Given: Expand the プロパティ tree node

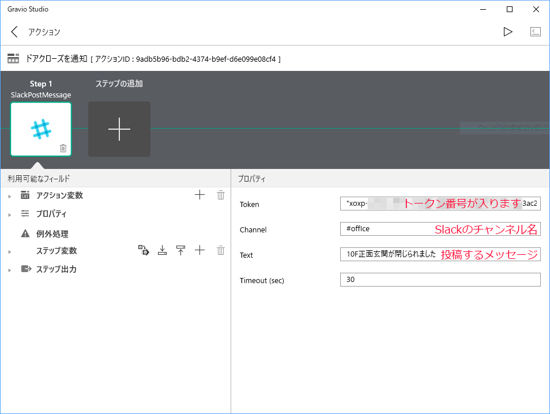Looking at the screenshot, I should tap(10, 214).
